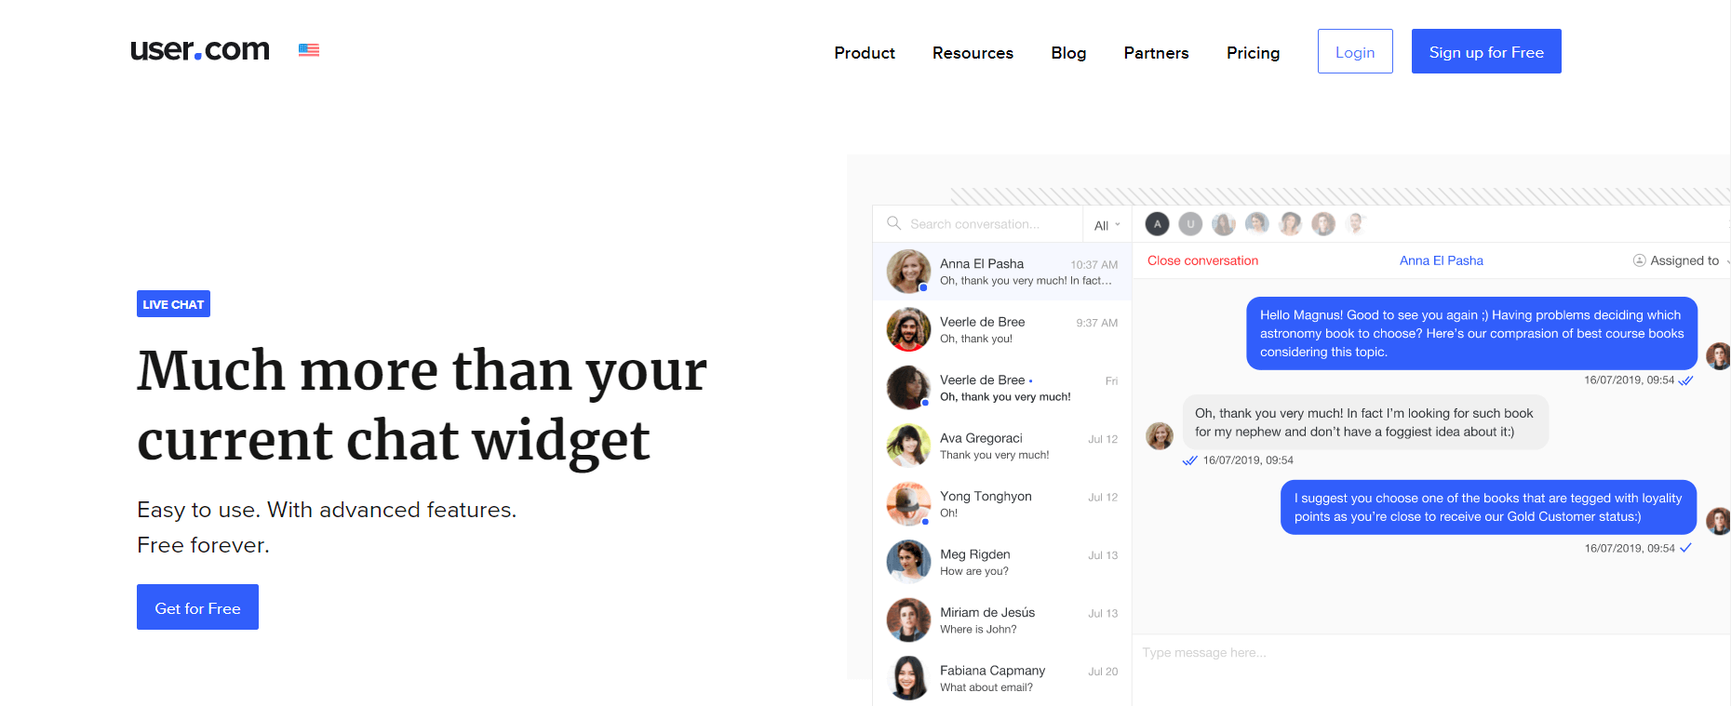Screen dimensions: 1731x706
Task: Select the dark 'A' agent avatar
Action: (1157, 224)
